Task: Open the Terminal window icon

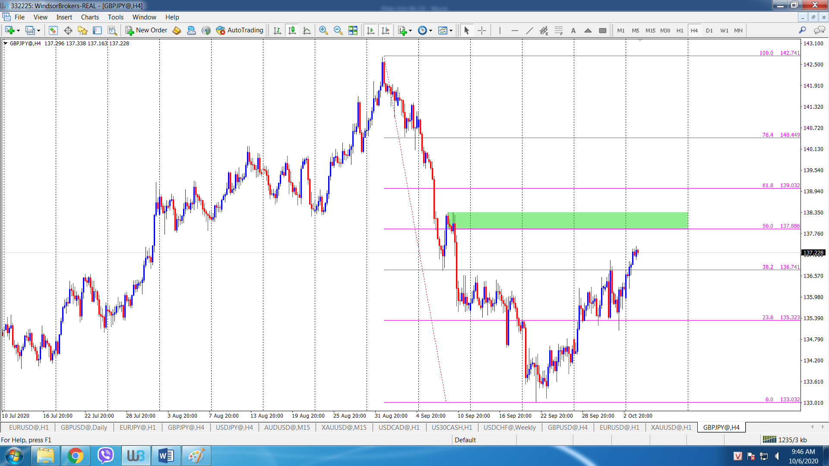Action: pyautogui.click(x=98, y=30)
